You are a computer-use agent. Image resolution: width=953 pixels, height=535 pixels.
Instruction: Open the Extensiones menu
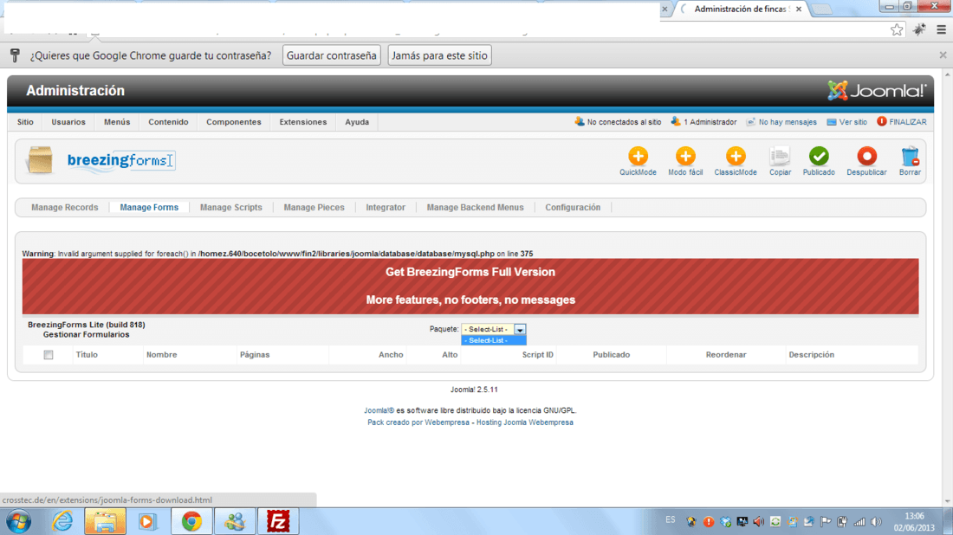[302, 122]
